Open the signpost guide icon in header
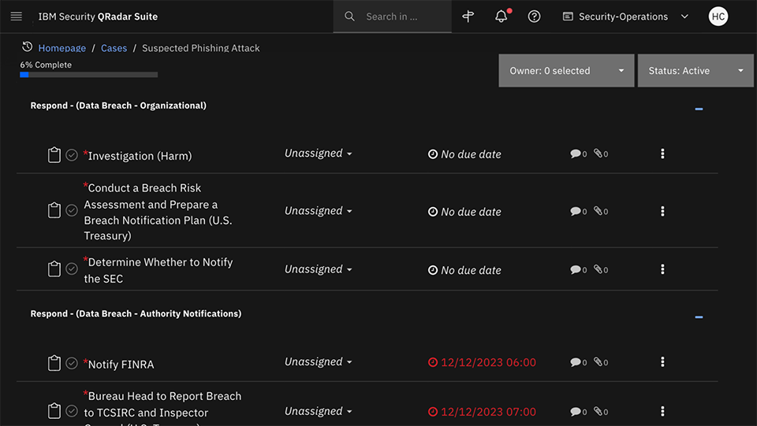The width and height of the screenshot is (757, 426). tap(468, 17)
